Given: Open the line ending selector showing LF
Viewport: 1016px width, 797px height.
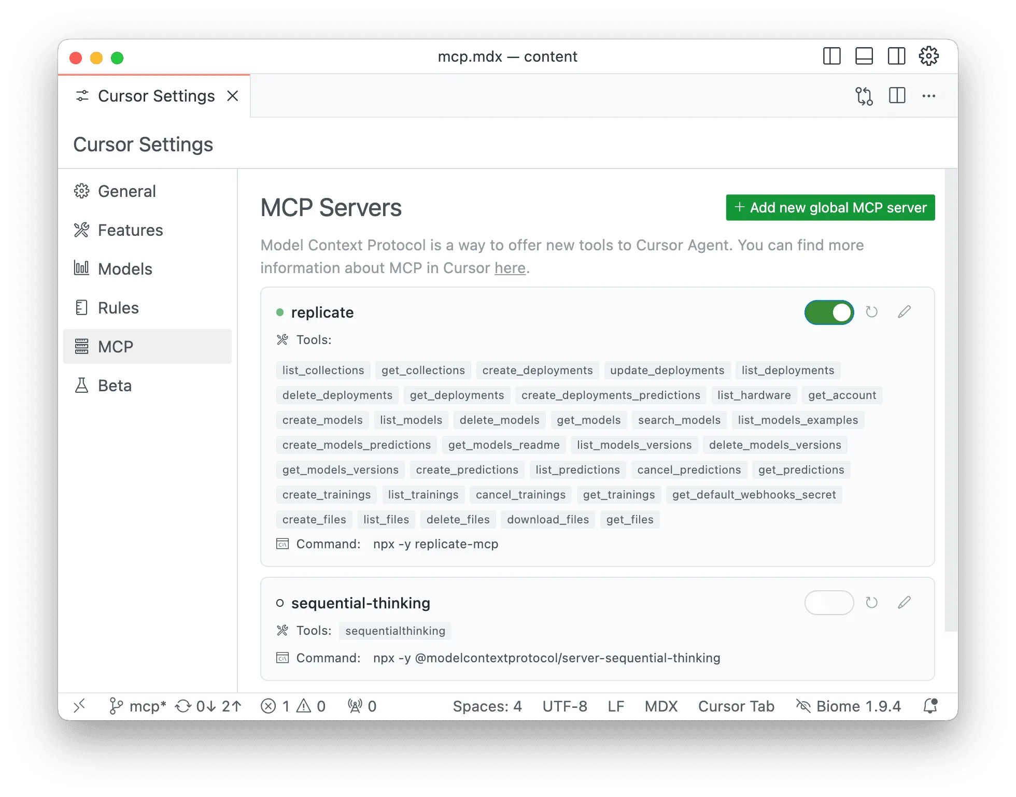Looking at the screenshot, I should 616,706.
